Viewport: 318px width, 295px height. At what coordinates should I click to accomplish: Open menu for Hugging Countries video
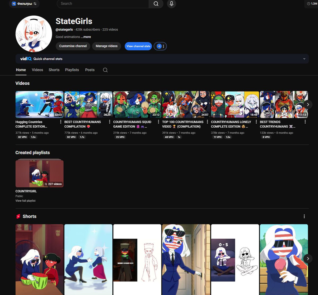point(61,122)
